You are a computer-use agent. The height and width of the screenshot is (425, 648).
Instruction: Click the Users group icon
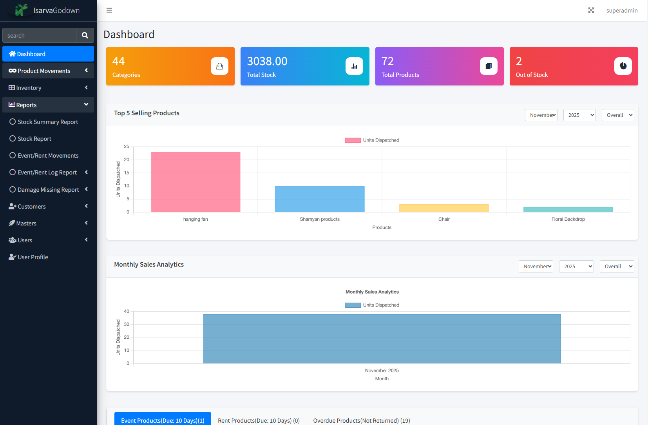click(x=13, y=240)
